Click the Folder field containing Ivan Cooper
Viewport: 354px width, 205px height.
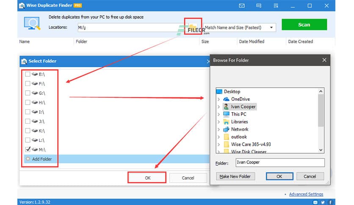click(280, 163)
